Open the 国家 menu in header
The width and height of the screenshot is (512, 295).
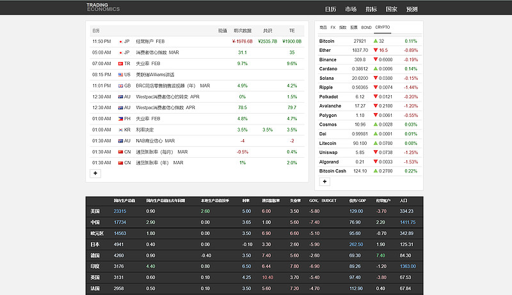coord(392,10)
